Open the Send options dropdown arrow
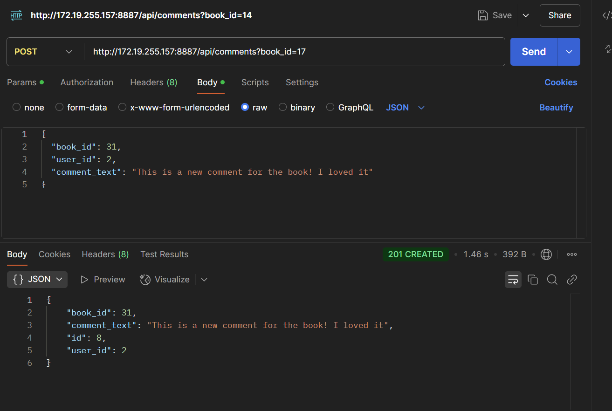 pos(569,52)
